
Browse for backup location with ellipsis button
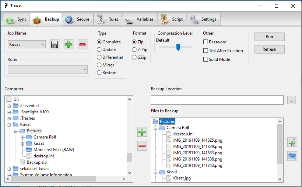tap(291, 100)
